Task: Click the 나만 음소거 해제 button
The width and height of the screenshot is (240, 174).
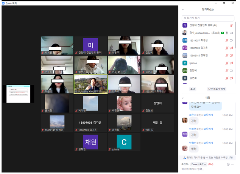Action: click(x=217, y=89)
